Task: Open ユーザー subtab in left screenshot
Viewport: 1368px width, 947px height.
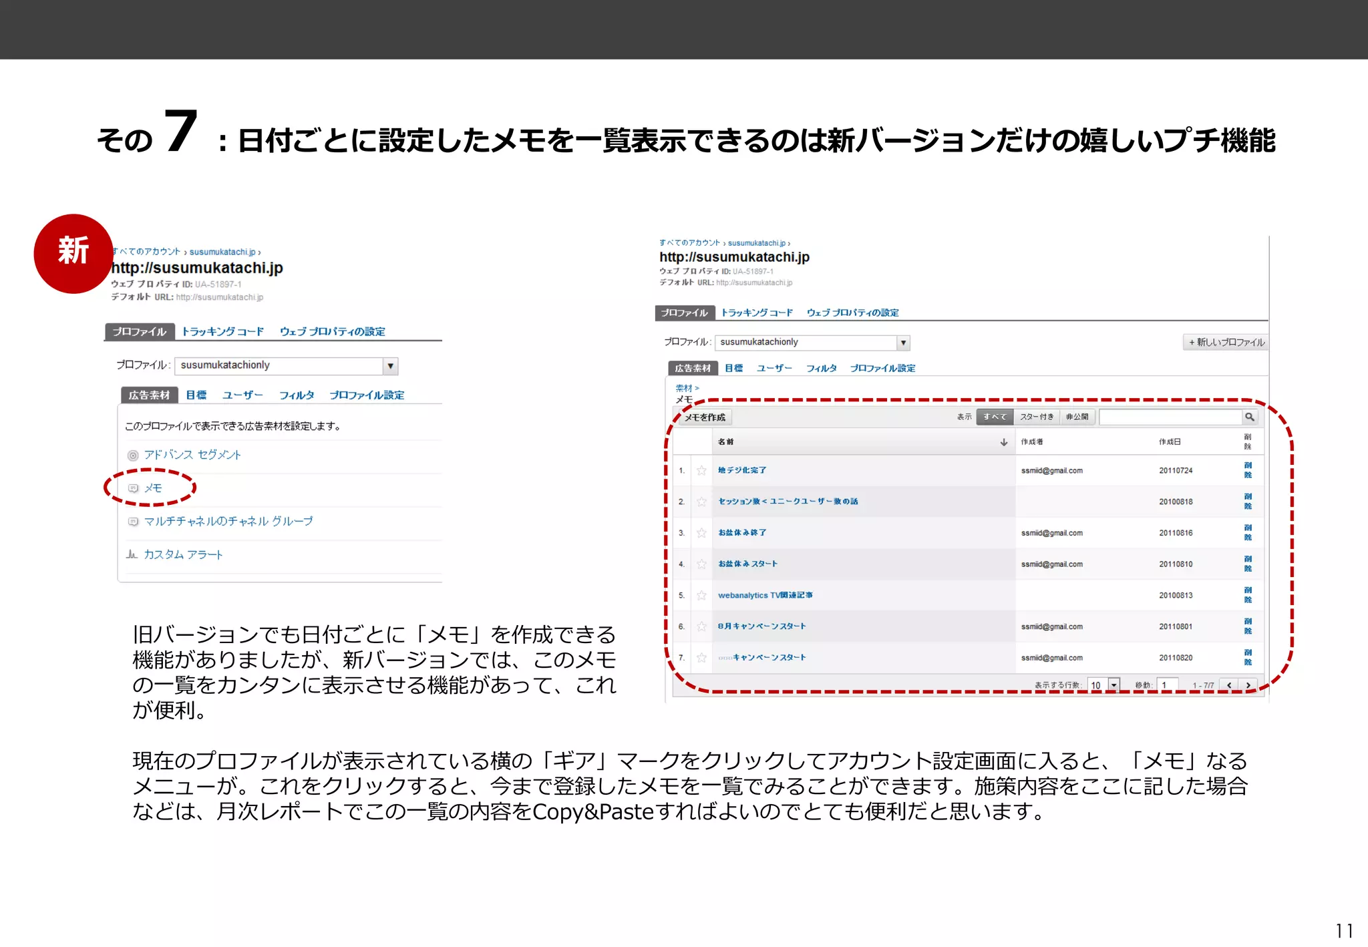Action: 243,395
